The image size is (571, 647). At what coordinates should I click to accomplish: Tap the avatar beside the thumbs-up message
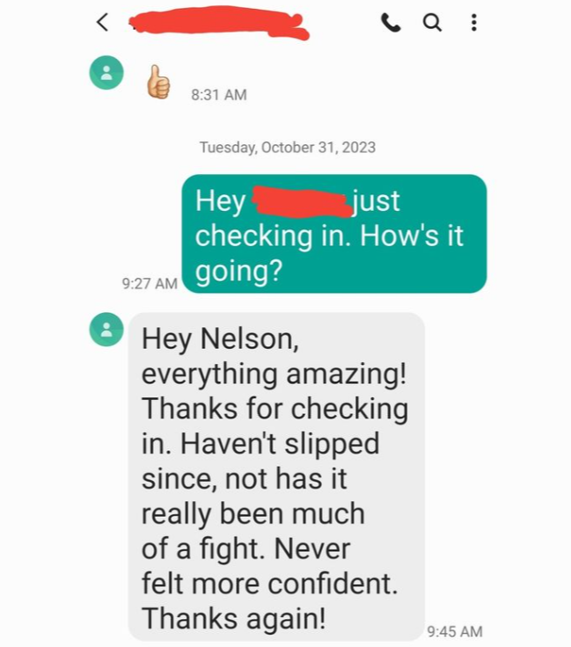(106, 73)
